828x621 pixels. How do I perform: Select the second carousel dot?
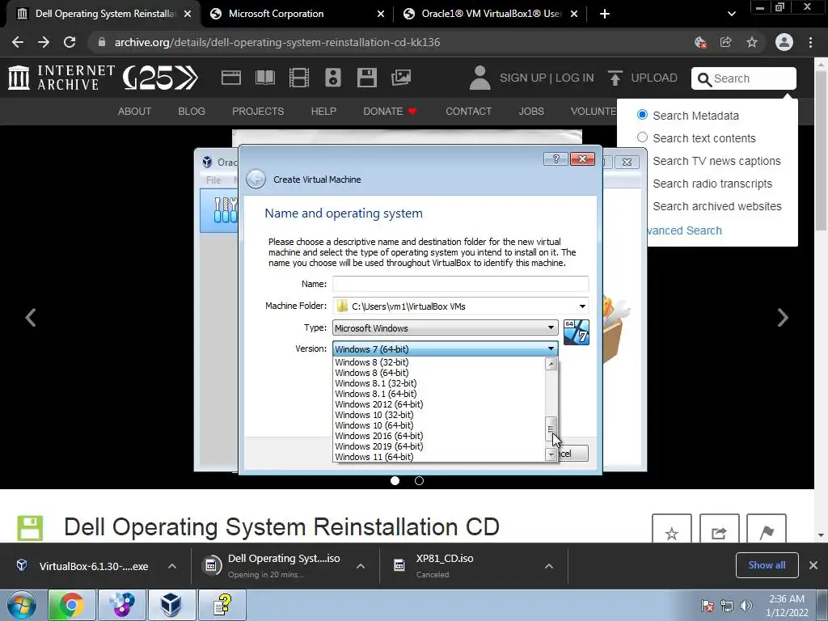pyautogui.click(x=420, y=480)
